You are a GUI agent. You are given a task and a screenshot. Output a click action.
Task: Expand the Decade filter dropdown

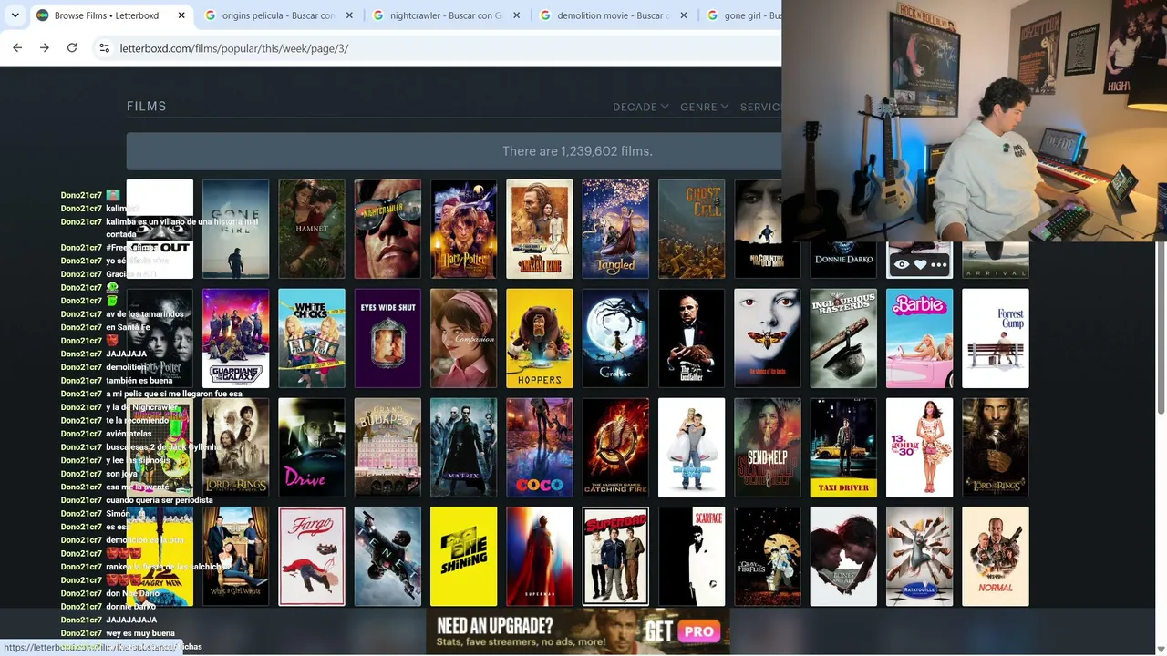pos(640,107)
